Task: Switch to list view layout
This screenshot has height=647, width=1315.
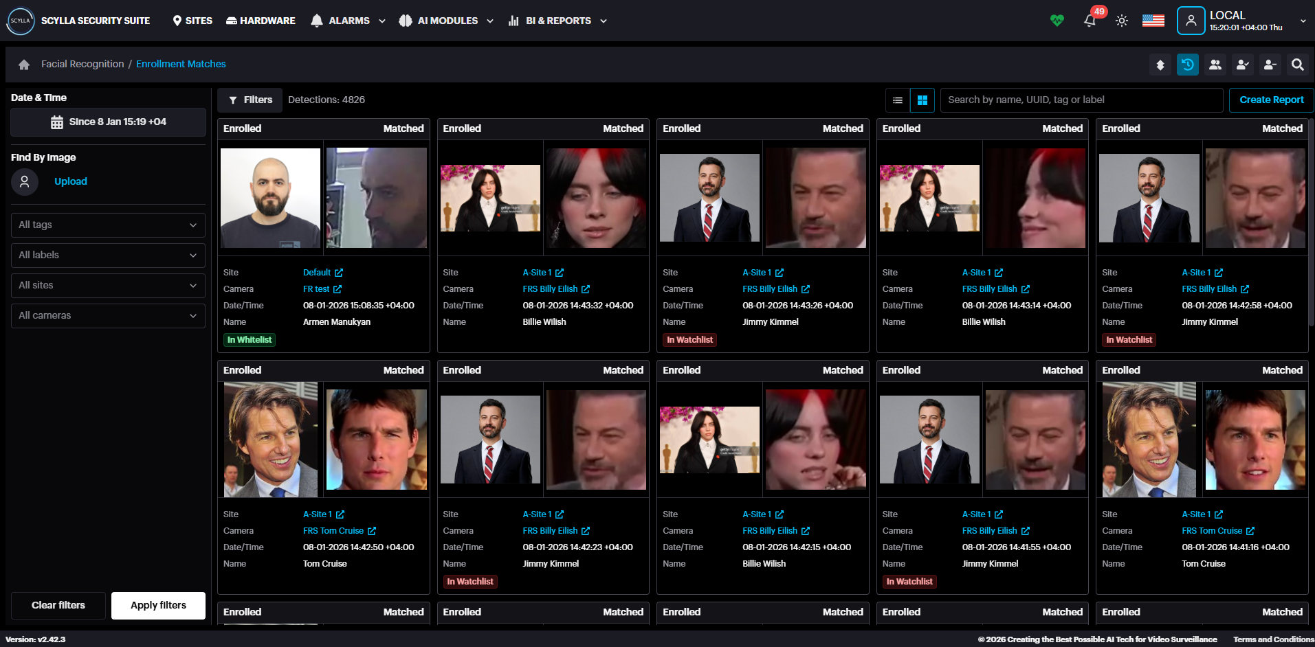Action: pyautogui.click(x=897, y=100)
